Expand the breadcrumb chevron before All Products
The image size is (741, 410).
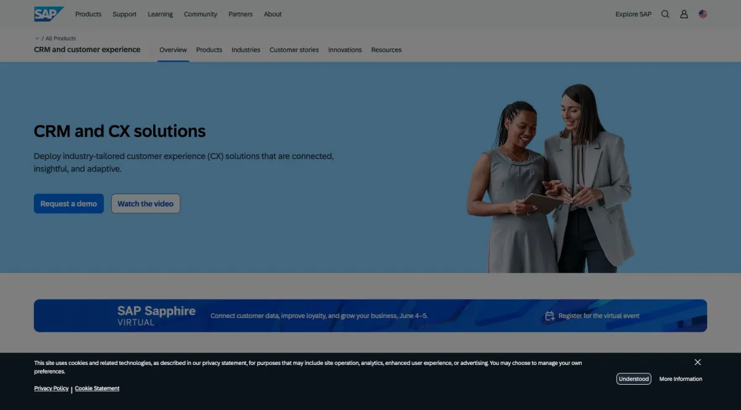(x=37, y=38)
